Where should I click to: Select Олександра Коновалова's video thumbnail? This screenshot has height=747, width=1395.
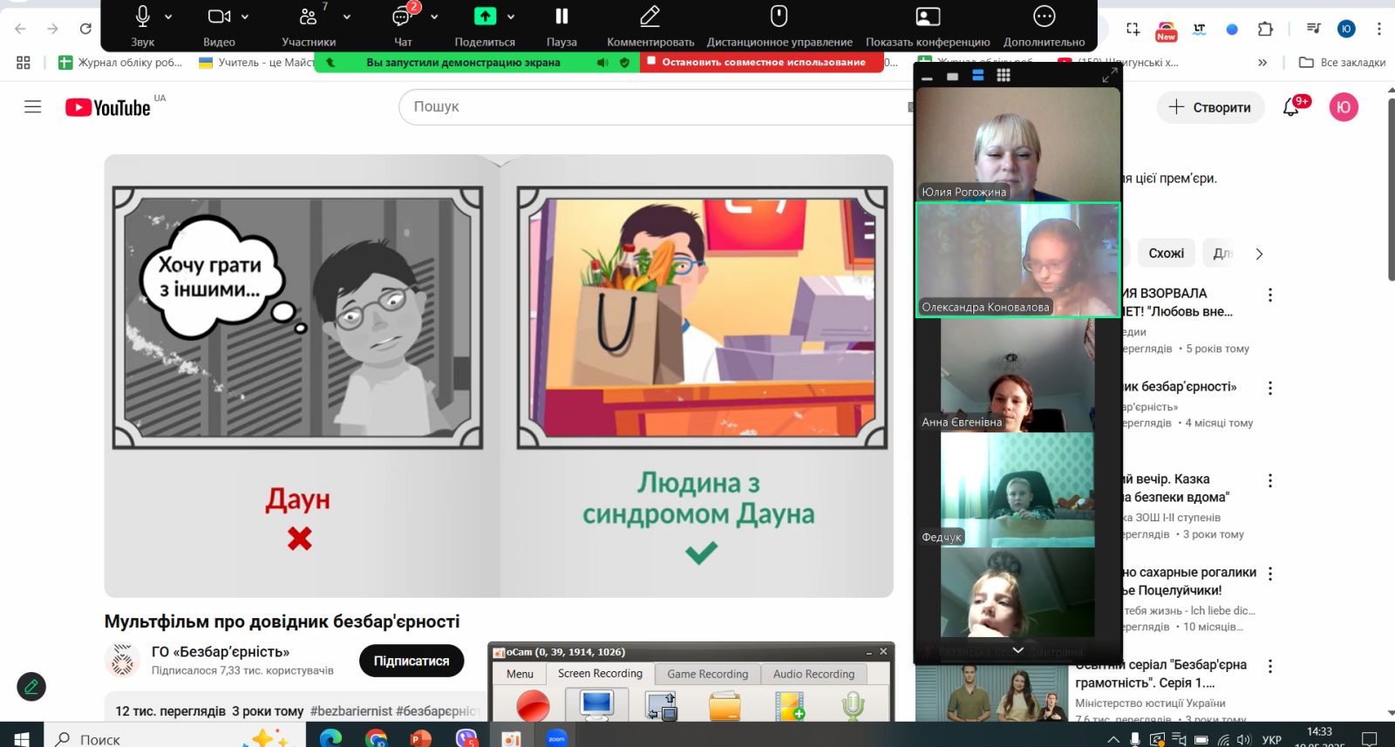point(1017,259)
